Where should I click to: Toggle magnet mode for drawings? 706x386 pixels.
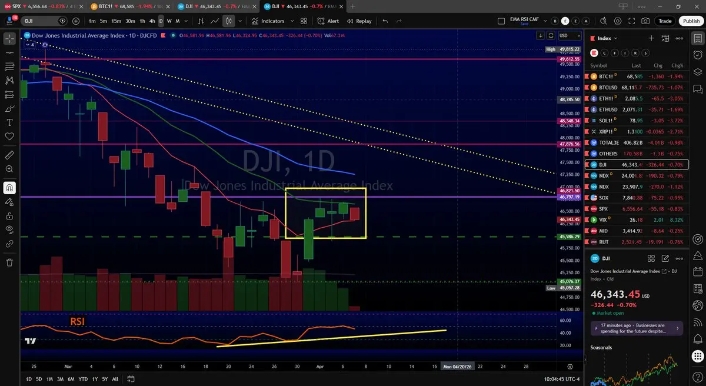(x=9, y=188)
